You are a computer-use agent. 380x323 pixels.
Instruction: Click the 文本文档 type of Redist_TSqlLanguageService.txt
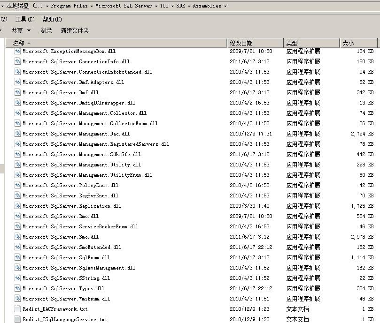pyautogui.click(x=298, y=319)
